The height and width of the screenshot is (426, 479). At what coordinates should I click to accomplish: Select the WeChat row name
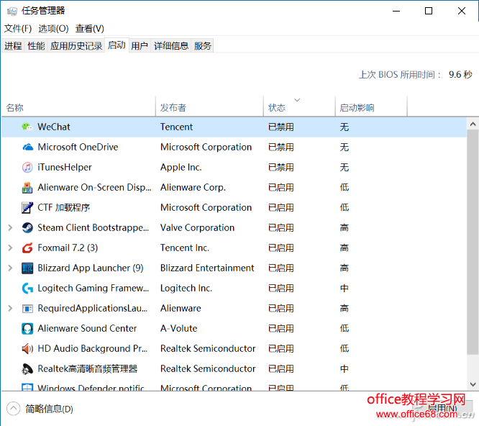pyautogui.click(x=54, y=127)
